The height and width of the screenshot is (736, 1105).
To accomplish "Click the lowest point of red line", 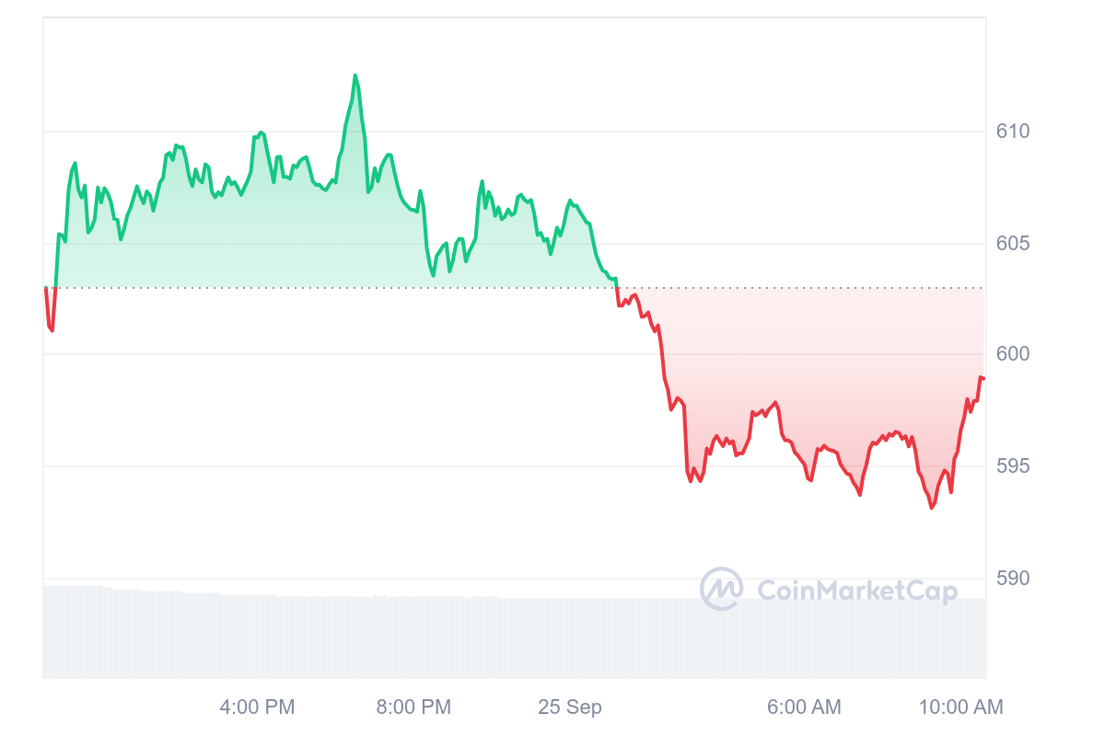I will 932,507.
